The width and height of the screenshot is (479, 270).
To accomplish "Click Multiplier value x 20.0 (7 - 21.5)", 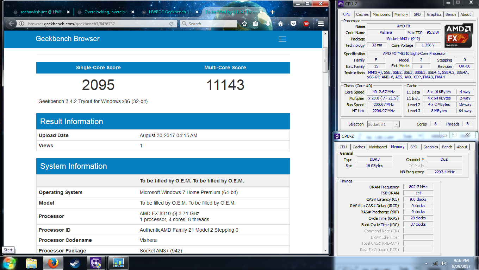I will pyautogui.click(x=384, y=98).
